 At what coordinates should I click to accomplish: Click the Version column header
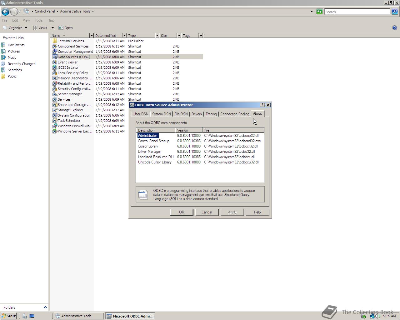coord(189,130)
